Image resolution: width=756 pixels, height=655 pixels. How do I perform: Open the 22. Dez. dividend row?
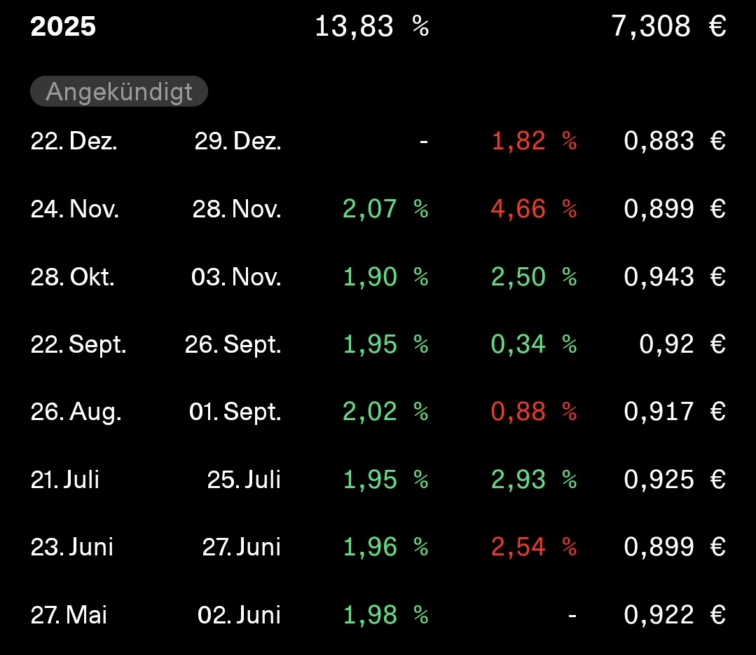pos(74,141)
